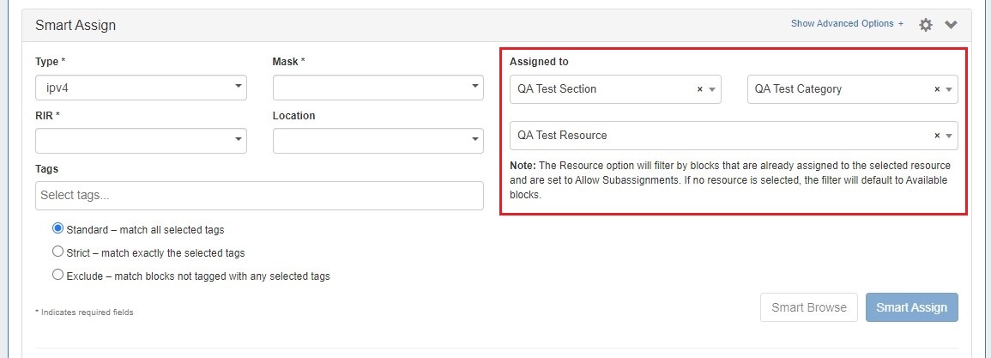Open the RIR dropdown
The image size is (991, 358).
[141, 140]
